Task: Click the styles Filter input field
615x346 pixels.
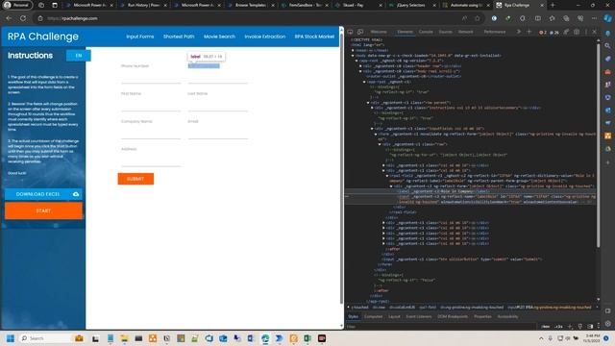Action: click(x=441, y=327)
